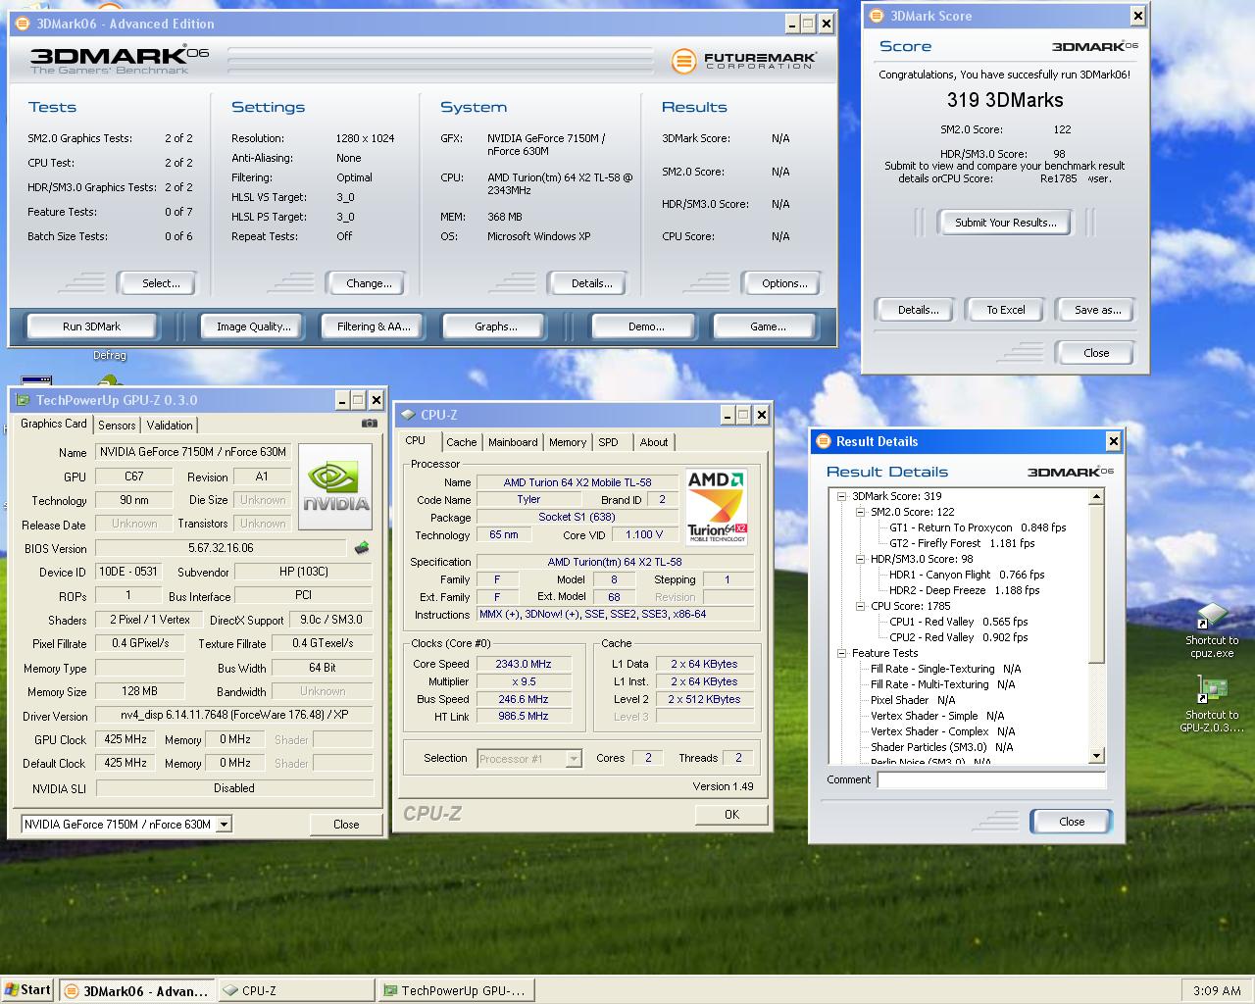
Task: Open the Cache tab in CPU-Z
Action: pyautogui.click(x=462, y=443)
